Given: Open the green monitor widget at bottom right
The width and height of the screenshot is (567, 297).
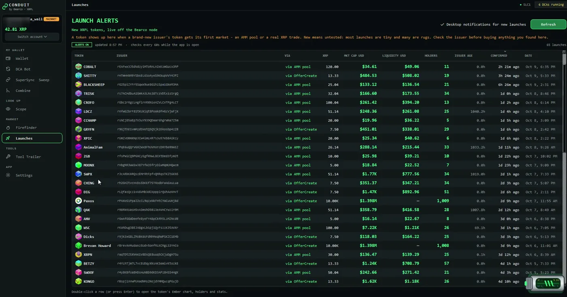Looking at the screenshot, I should (x=545, y=283).
